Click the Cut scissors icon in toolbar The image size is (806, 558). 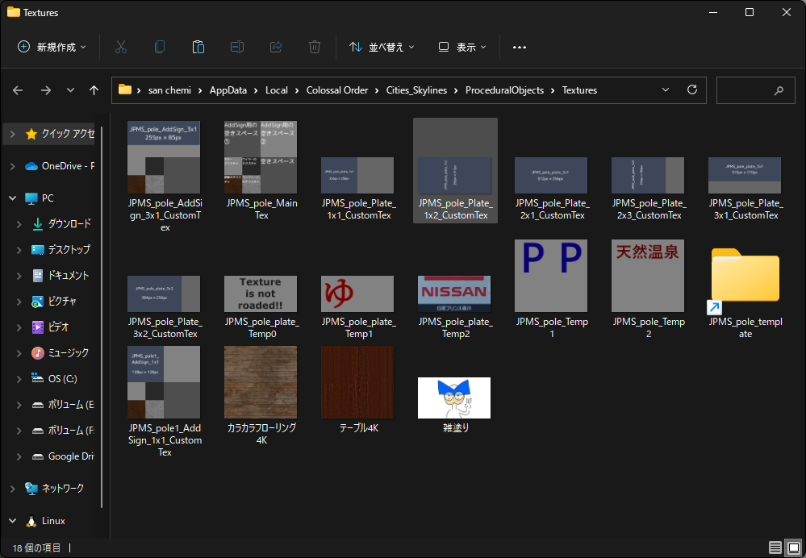(121, 47)
